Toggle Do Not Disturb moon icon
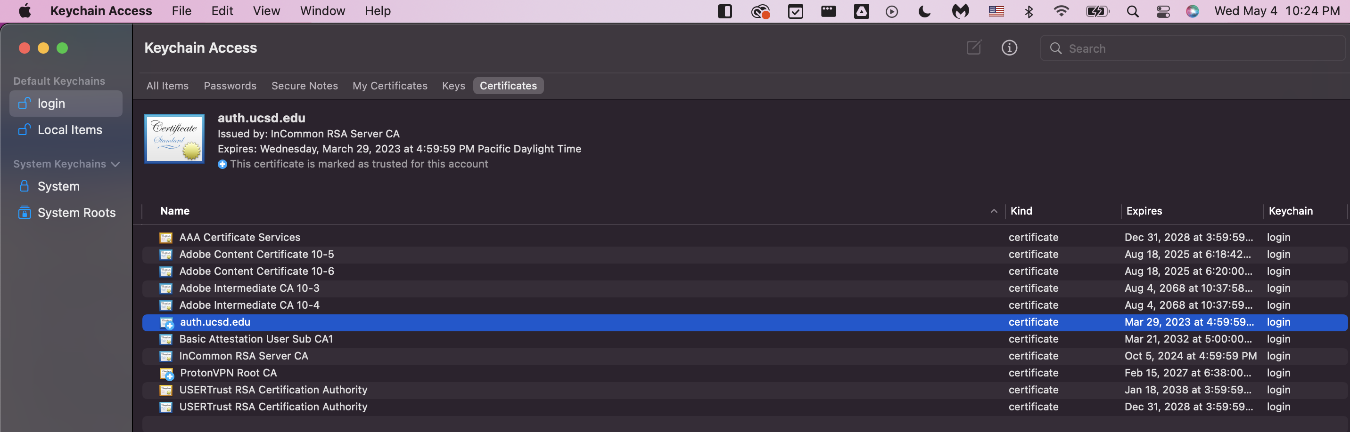Viewport: 1350px width, 432px height. coord(923,10)
